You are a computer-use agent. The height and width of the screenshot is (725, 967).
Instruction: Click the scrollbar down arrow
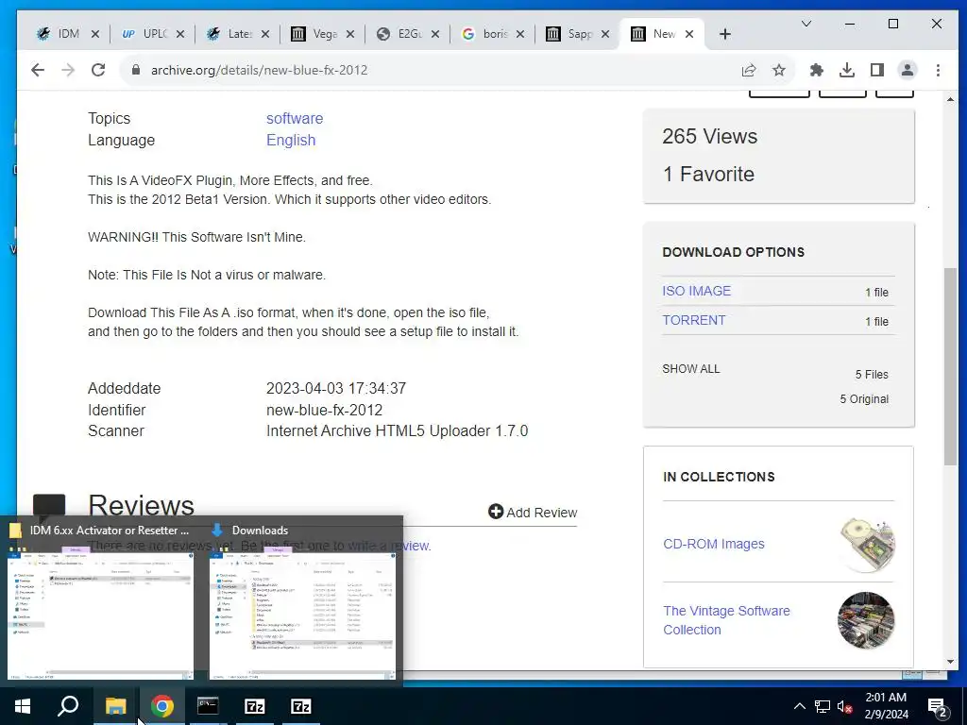(950, 662)
